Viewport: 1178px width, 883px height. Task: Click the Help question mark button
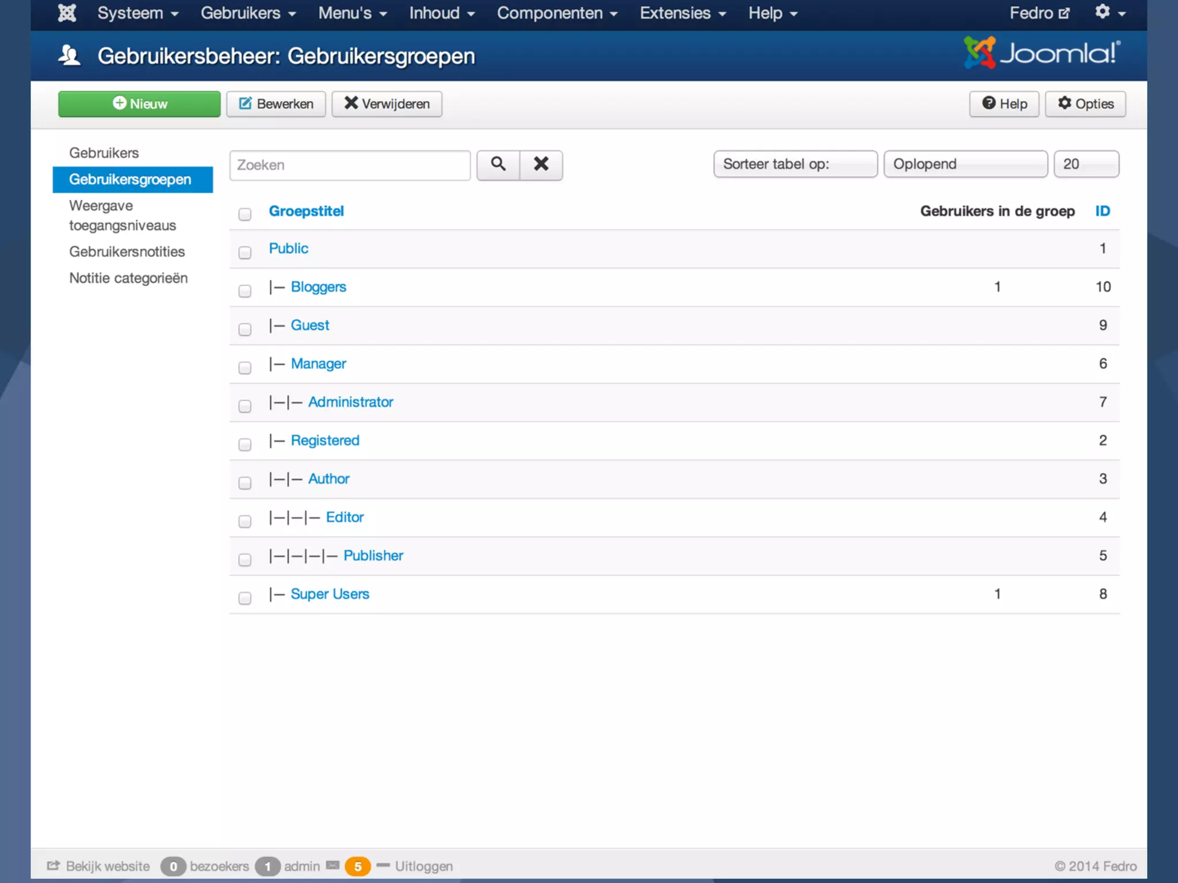[1004, 104]
